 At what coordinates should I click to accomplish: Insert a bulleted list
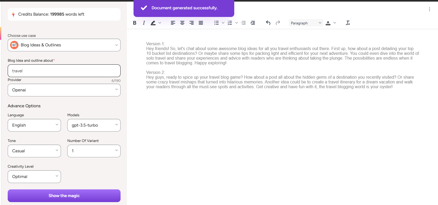click(216, 23)
